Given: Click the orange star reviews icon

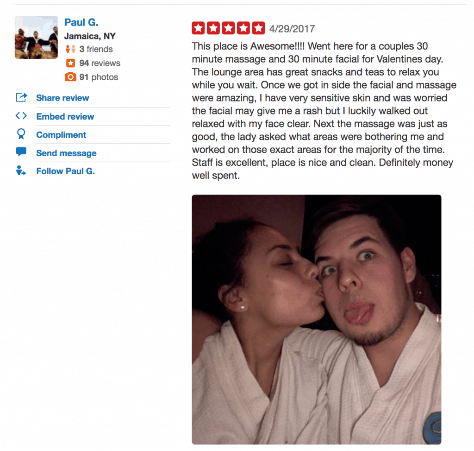Looking at the screenshot, I should 70,63.
